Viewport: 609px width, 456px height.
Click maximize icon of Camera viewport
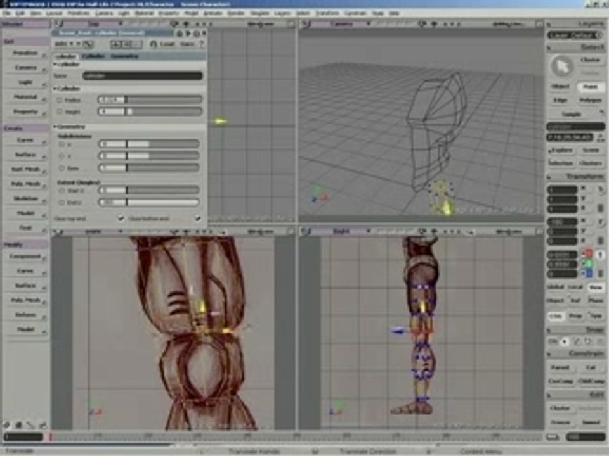click(x=539, y=24)
